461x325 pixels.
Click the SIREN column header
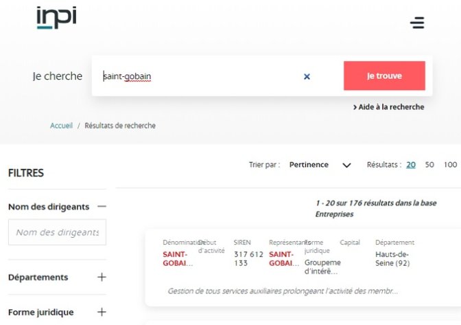click(x=242, y=243)
